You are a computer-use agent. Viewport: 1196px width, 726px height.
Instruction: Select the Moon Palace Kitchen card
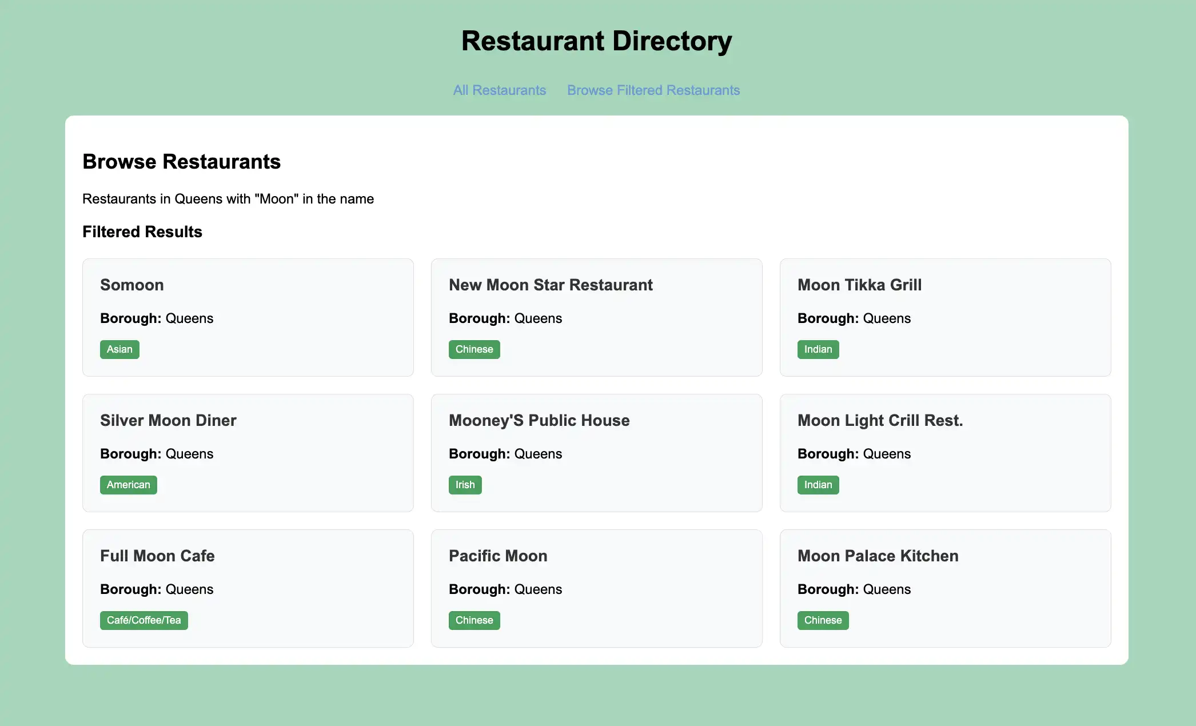pyautogui.click(x=944, y=589)
